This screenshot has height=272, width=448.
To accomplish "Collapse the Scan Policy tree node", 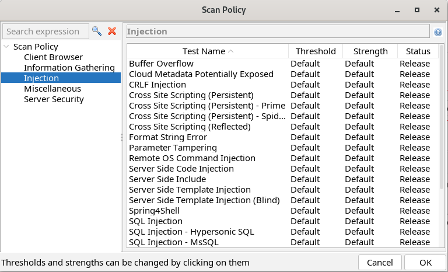I will [6, 47].
